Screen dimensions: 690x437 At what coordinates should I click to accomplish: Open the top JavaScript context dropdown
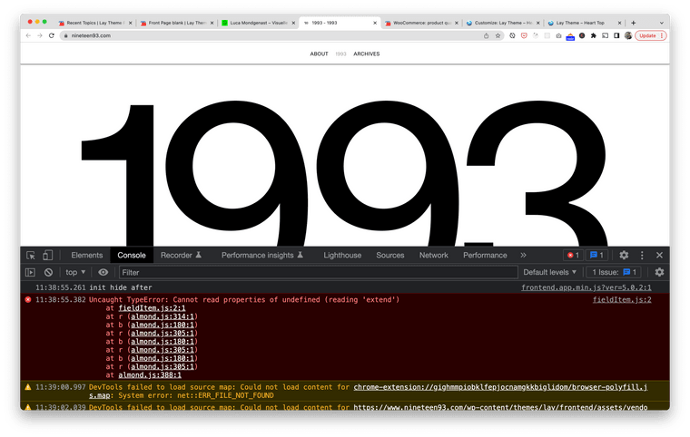click(x=75, y=272)
